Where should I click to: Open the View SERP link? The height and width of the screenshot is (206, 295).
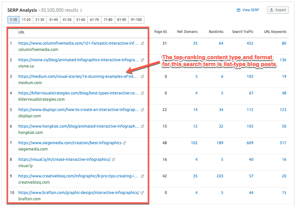(x=248, y=10)
